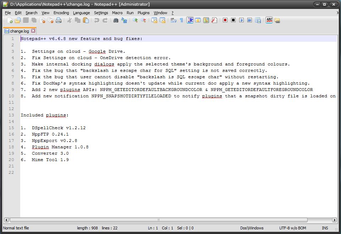
Task: Stop macro recording with square icon
Action: (233, 20)
